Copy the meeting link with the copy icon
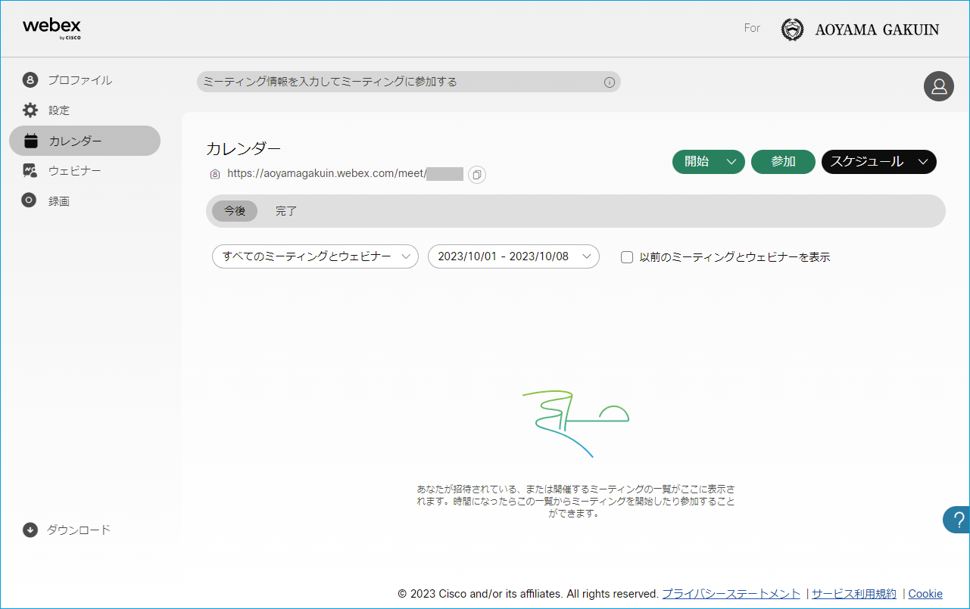The height and width of the screenshot is (609, 970). click(476, 175)
